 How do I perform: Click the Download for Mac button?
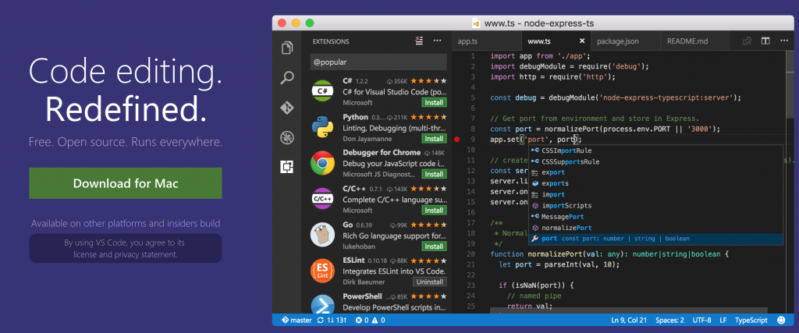click(x=126, y=183)
